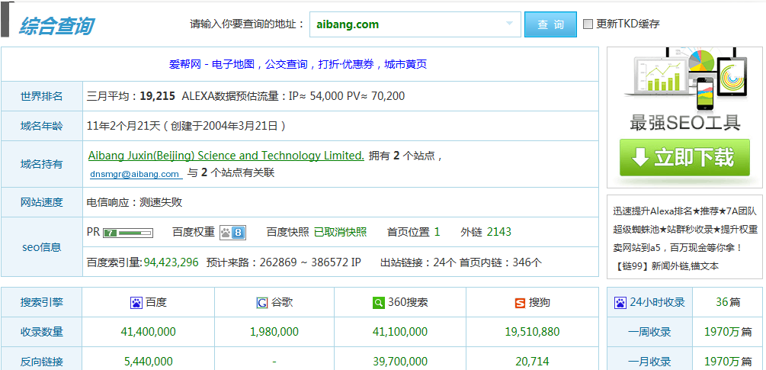Click the 首页位置 value 1

[437, 232]
